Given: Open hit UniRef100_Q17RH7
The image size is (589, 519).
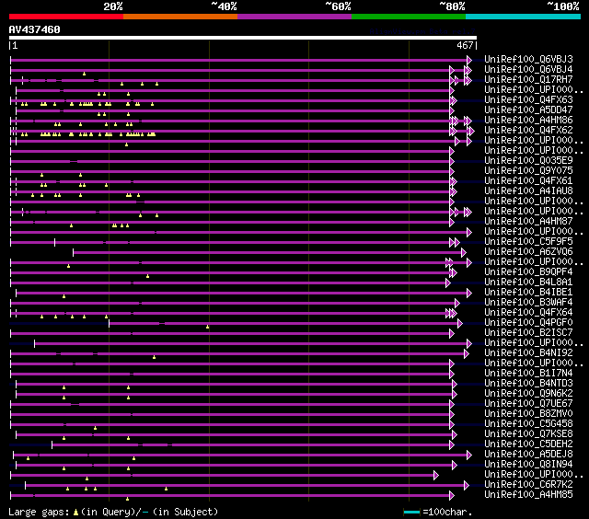Looking at the screenshot, I should 528,80.
